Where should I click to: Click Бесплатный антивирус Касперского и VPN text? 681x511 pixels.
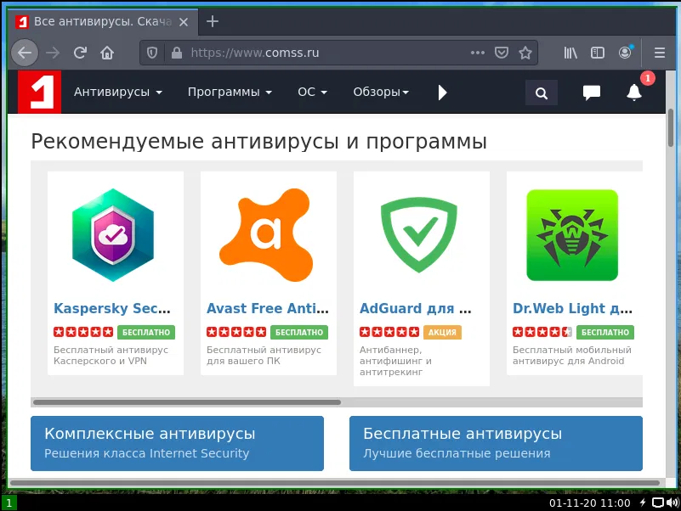pos(111,356)
